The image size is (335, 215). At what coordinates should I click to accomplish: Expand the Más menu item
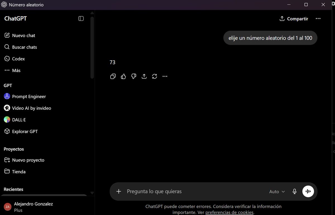[x=16, y=71]
